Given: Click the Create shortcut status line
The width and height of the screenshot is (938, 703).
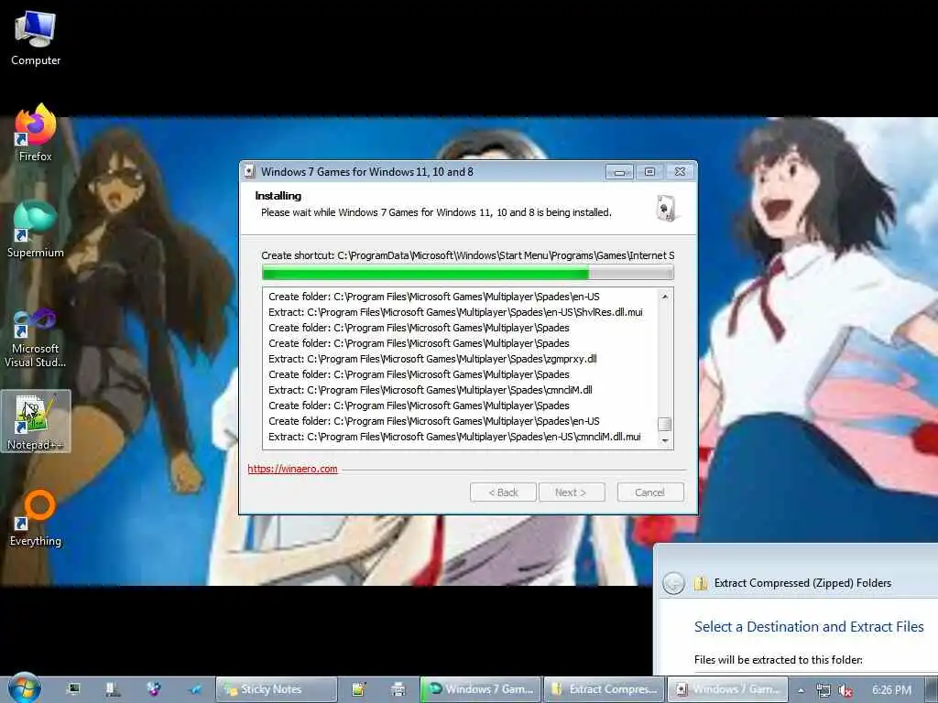Looking at the screenshot, I should [x=468, y=255].
